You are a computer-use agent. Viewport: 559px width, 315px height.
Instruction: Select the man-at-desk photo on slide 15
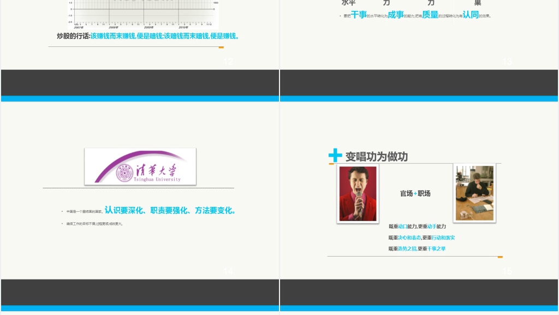pos(474,193)
